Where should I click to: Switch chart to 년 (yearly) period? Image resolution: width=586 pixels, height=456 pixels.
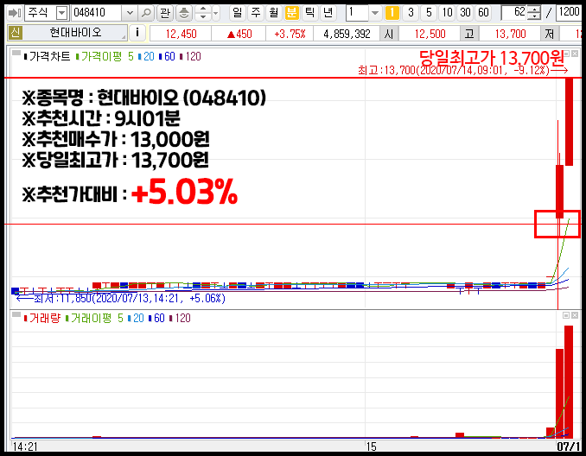(328, 13)
